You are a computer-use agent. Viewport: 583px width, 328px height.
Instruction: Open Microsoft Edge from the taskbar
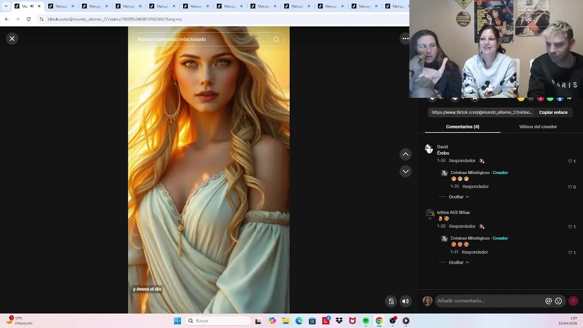tap(299, 321)
